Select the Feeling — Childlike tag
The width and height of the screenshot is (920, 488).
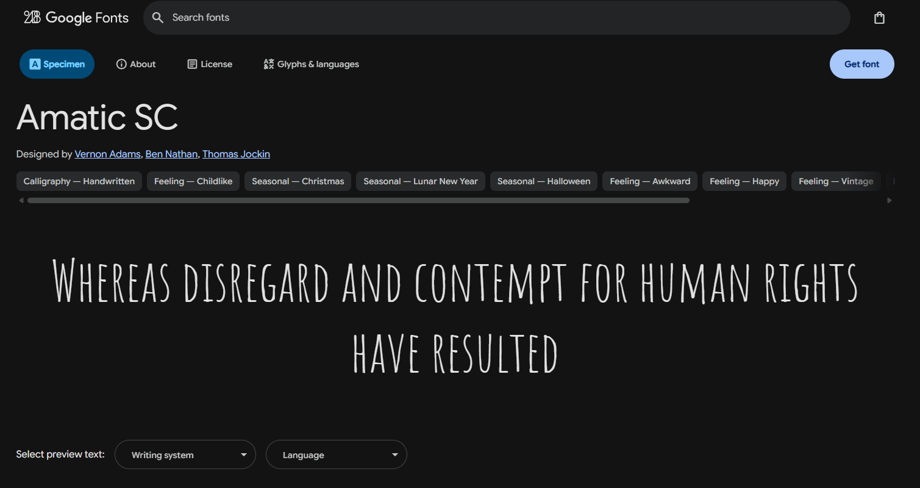click(193, 181)
